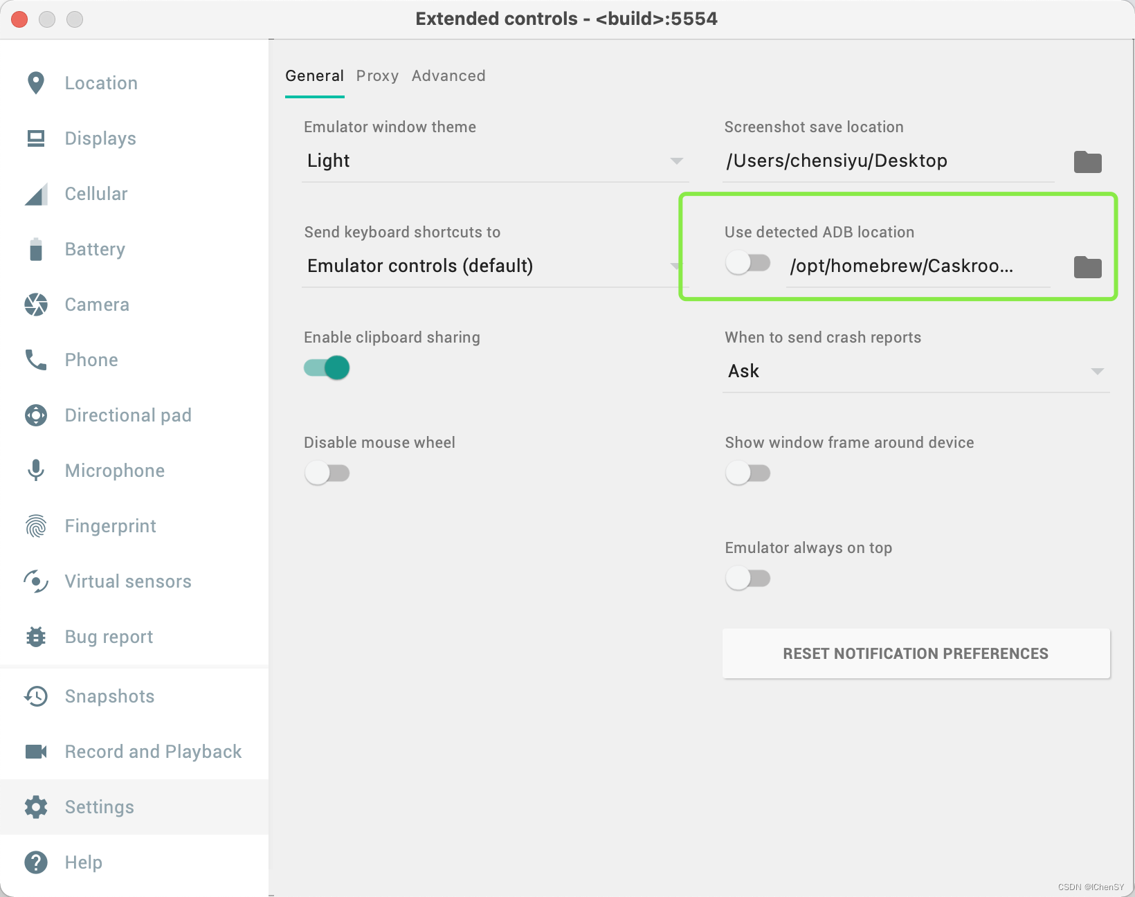Image resolution: width=1135 pixels, height=897 pixels.
Task: Open the Camera section label
Action: coord(97,305)
